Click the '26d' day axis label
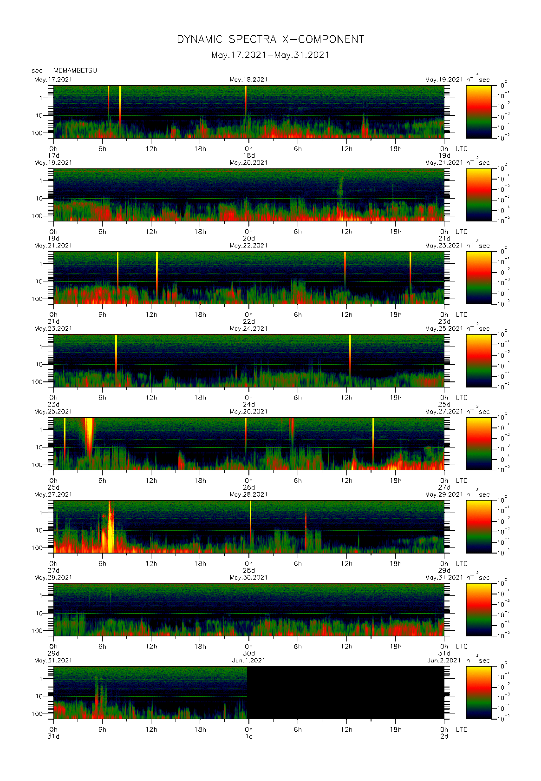Viewport: 541px width, 781px height. click(249, 487)
